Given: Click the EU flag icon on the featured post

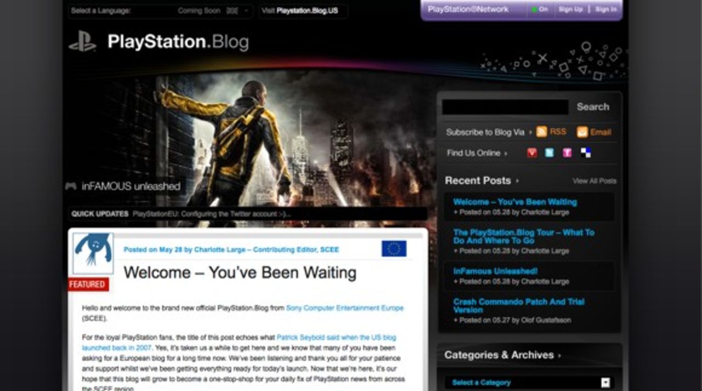Looking at the screenshot, I should click(x=394, y=248).
